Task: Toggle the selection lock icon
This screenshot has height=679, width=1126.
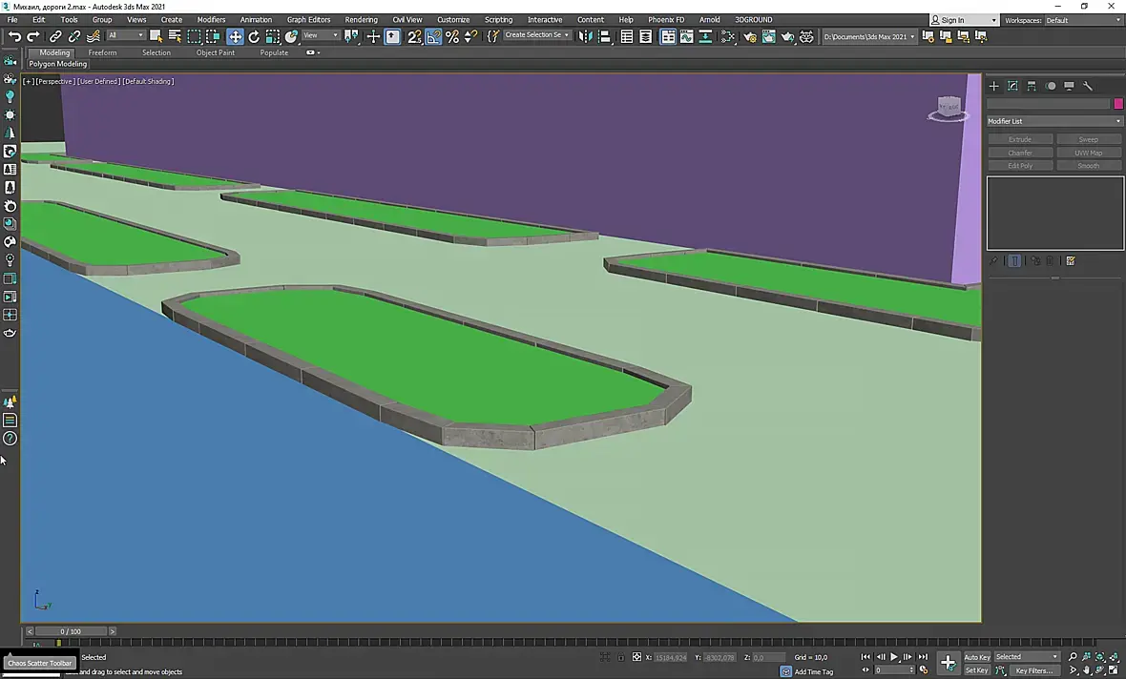Action: pos(621,657)
